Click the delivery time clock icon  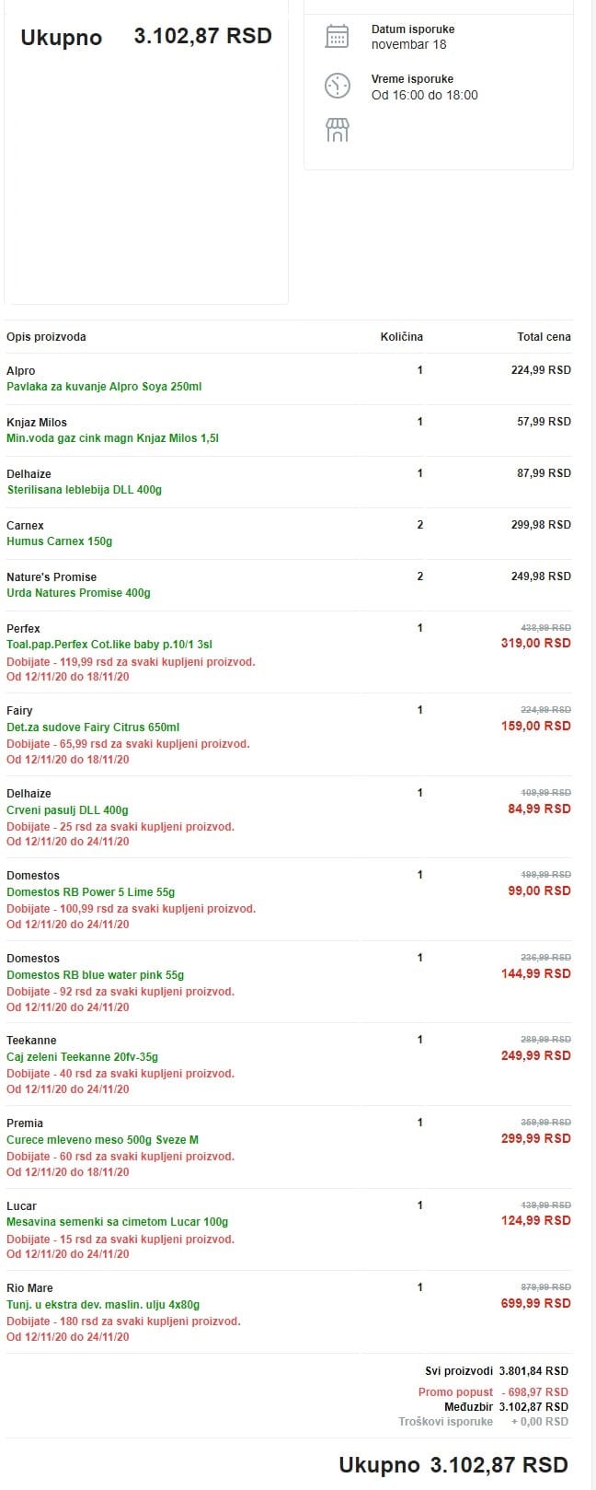pyautogui.click(x=338, y=86)
